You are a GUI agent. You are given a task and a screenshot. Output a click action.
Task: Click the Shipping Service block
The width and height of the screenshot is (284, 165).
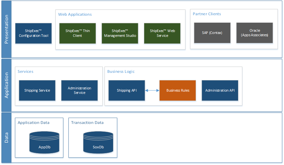pos(37,90)
